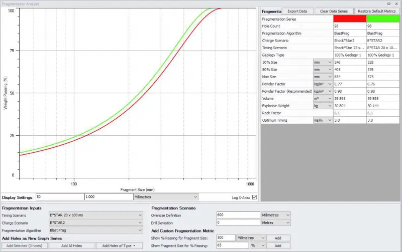Viewport: 402px width, 252px height.
Task: Open the Add Holes of Type menu
Action: tap(119, 245)
